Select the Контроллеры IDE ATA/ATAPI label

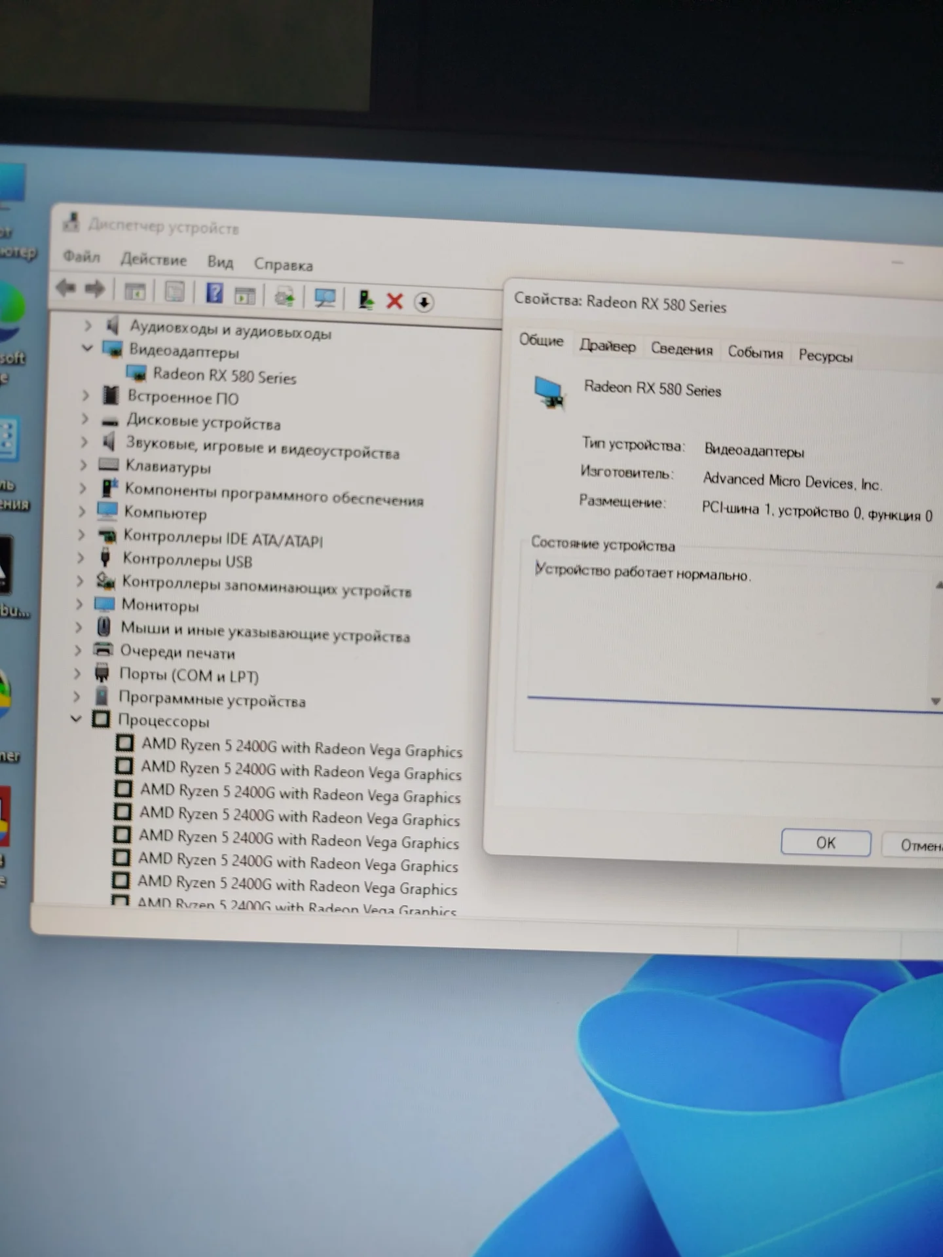tap(223, 538)
